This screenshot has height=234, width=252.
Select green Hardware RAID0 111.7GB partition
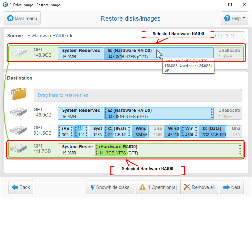168,150
